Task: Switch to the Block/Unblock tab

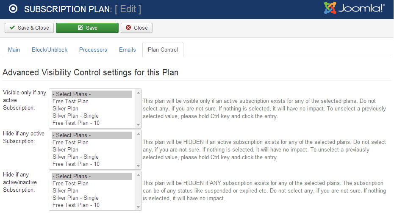Action: pos(50,50)
